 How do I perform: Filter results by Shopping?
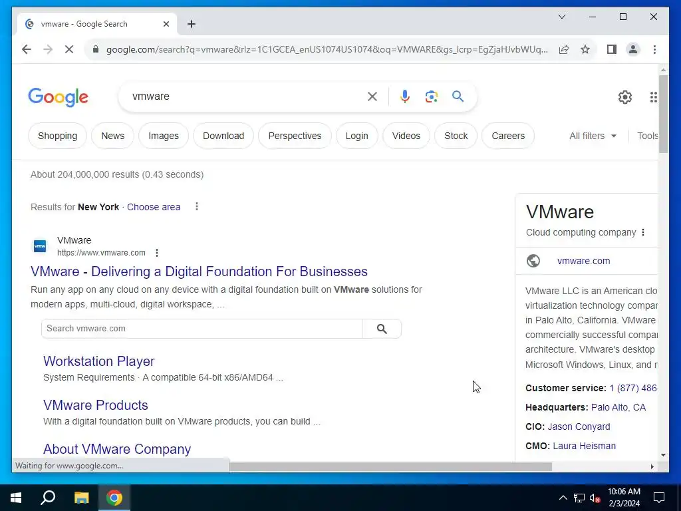[x=57, y=136]
